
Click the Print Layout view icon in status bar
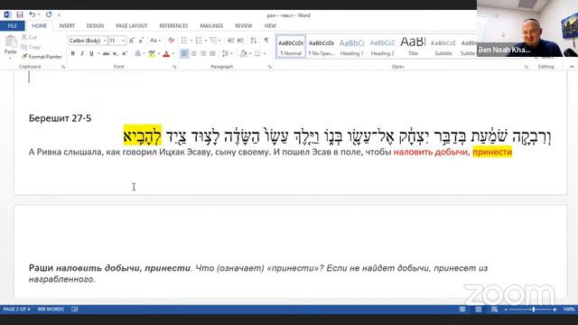(x=478, y=310)
